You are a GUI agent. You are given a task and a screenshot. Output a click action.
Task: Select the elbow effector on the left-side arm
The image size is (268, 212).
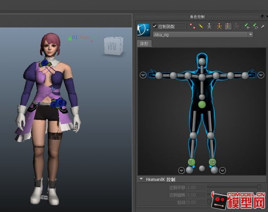coord(173,75)
